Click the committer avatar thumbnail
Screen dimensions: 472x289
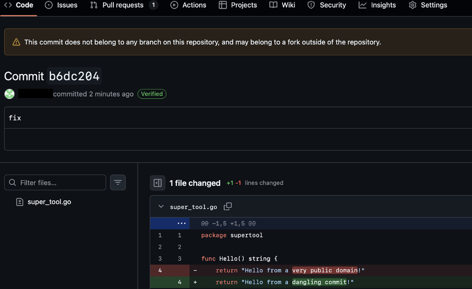pyautogui.click(x=9, y=94)
